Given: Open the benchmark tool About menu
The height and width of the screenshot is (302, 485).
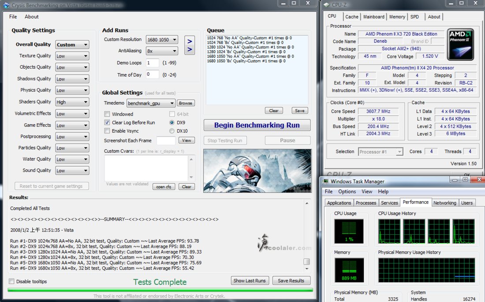Looking at the screenshot, I should [x=32, y=17].
